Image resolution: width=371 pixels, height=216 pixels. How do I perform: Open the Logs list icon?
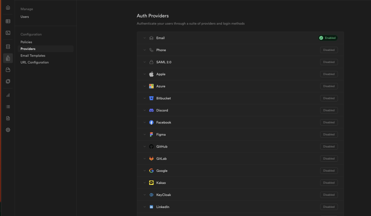pos(8,107)
